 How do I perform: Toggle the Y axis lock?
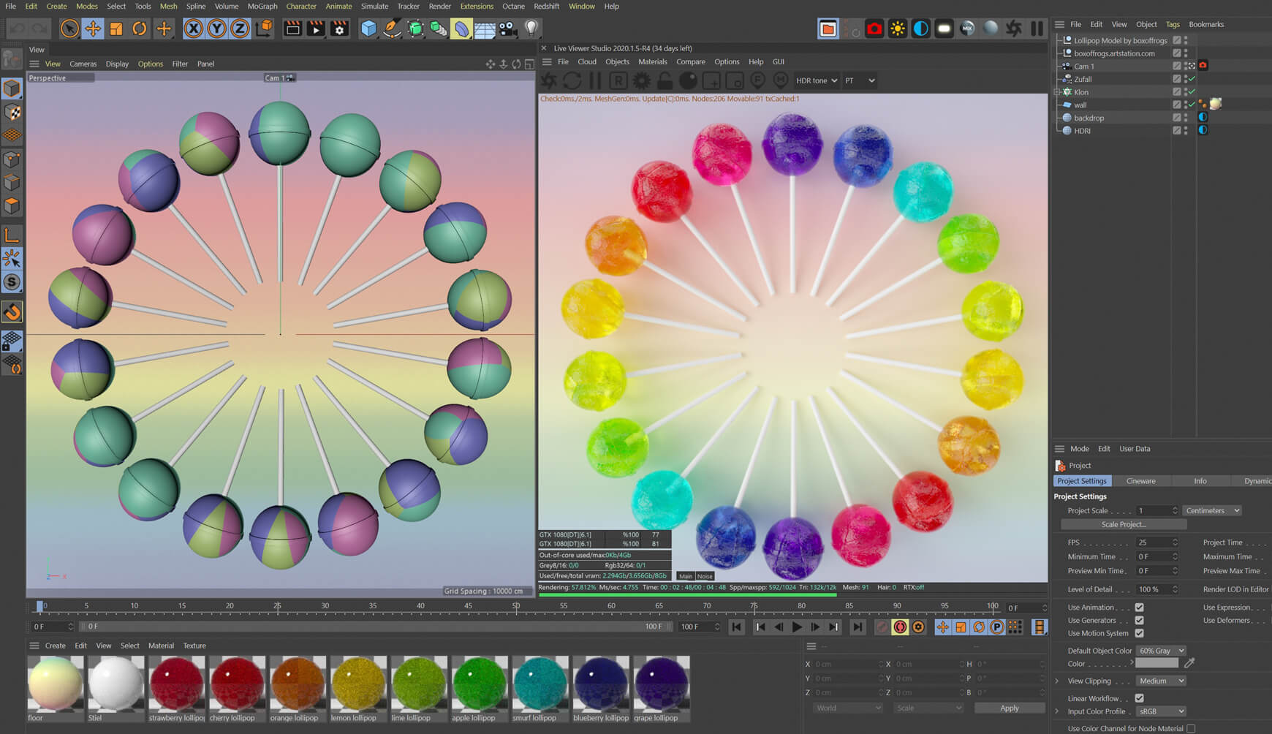[216, 29]
